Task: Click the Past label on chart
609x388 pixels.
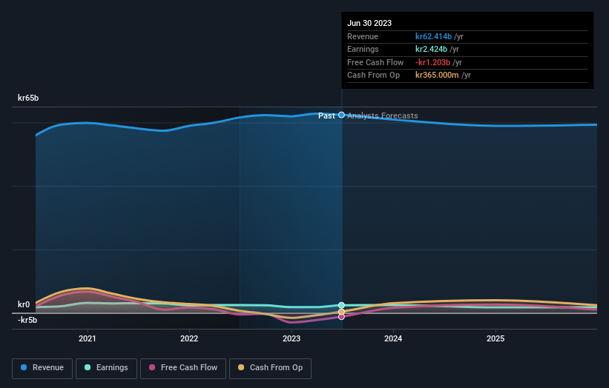Action: click(326, 116)
